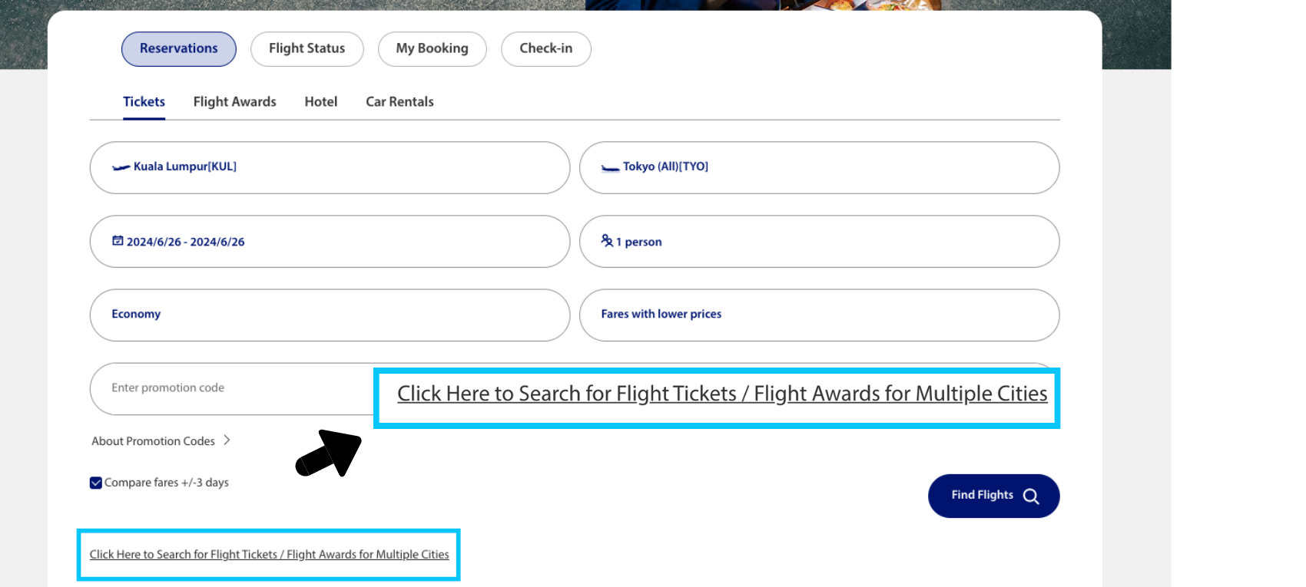
Task: Select the Tickets tab
Action: pyautogui.click(x=144, y=101)
